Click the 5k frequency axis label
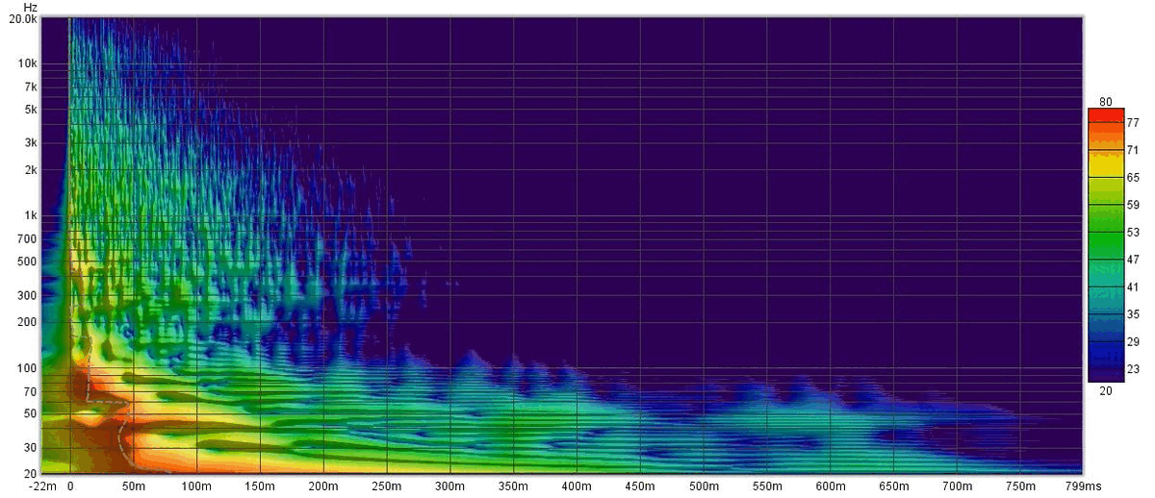The height and width of the screenshot is (498, 1155). pyautogui.click(x=28, y=110)
